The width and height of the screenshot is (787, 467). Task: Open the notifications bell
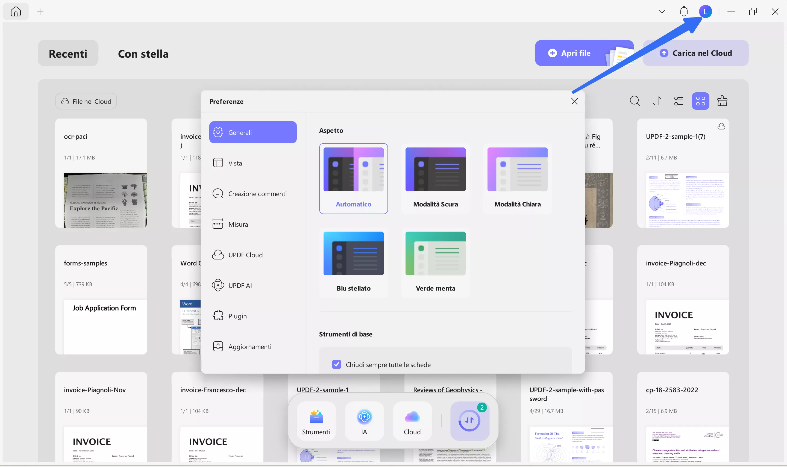684,12
